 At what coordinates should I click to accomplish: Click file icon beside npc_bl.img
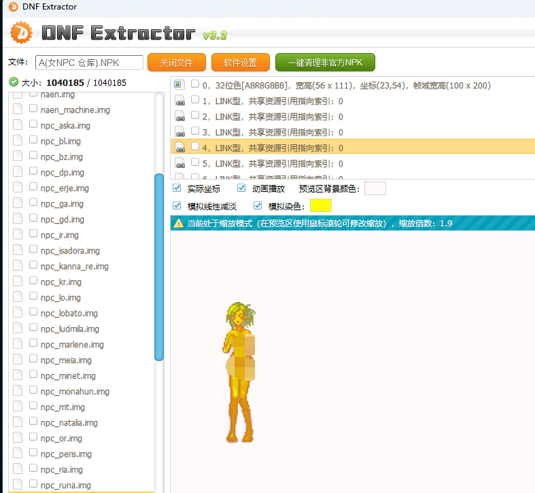coord(18,140)
